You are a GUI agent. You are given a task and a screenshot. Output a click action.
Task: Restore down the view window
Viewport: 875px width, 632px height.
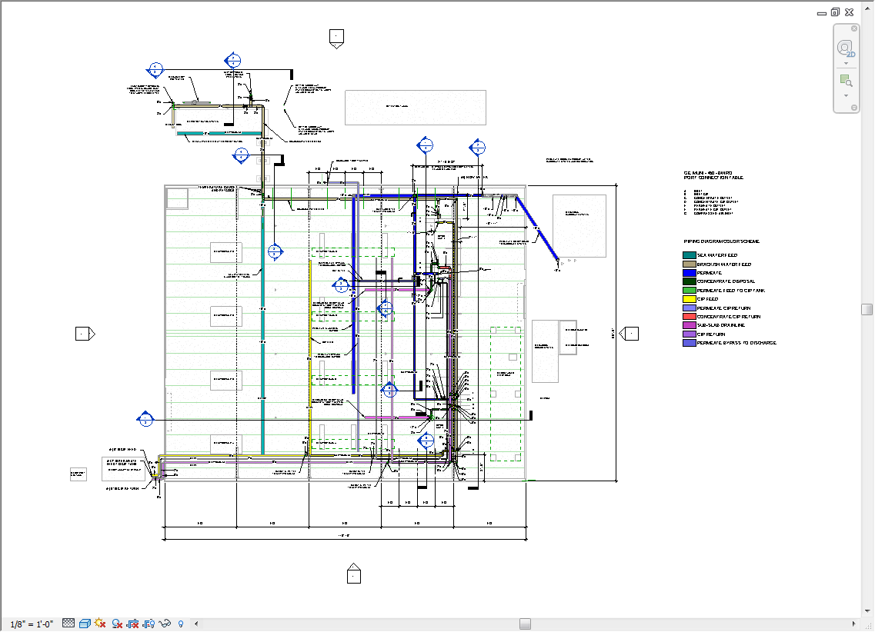click(x=836, y=12)
